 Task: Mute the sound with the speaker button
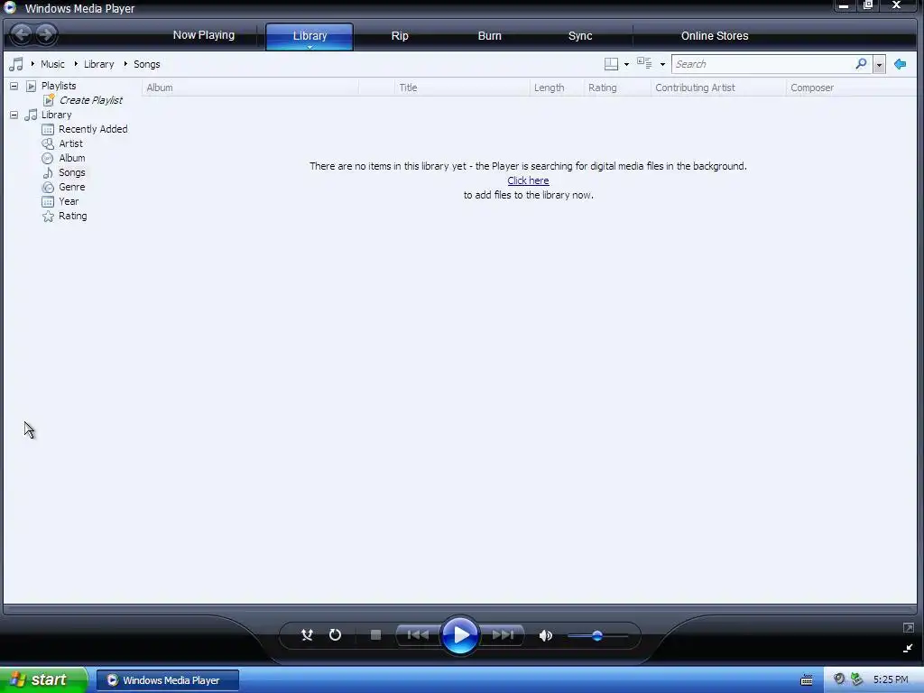pos(546,635)
